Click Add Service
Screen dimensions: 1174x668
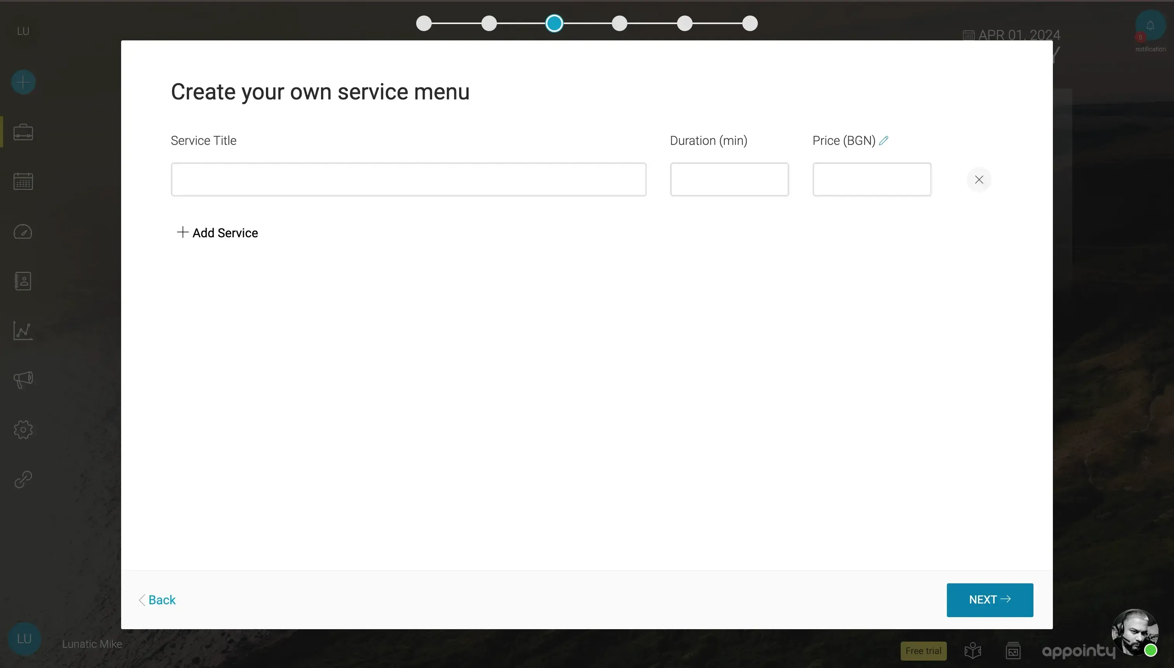point(218,233)
